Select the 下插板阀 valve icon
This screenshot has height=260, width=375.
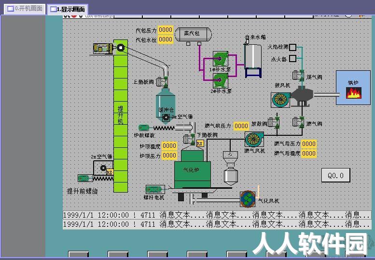point(189,139)
